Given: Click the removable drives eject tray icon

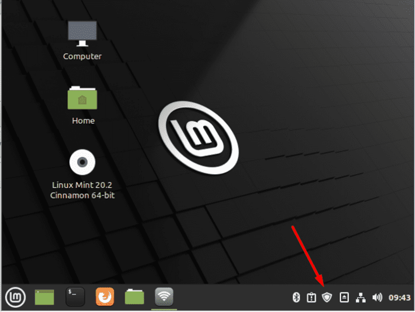Looking at the screenshot, I should pos(344,297).
